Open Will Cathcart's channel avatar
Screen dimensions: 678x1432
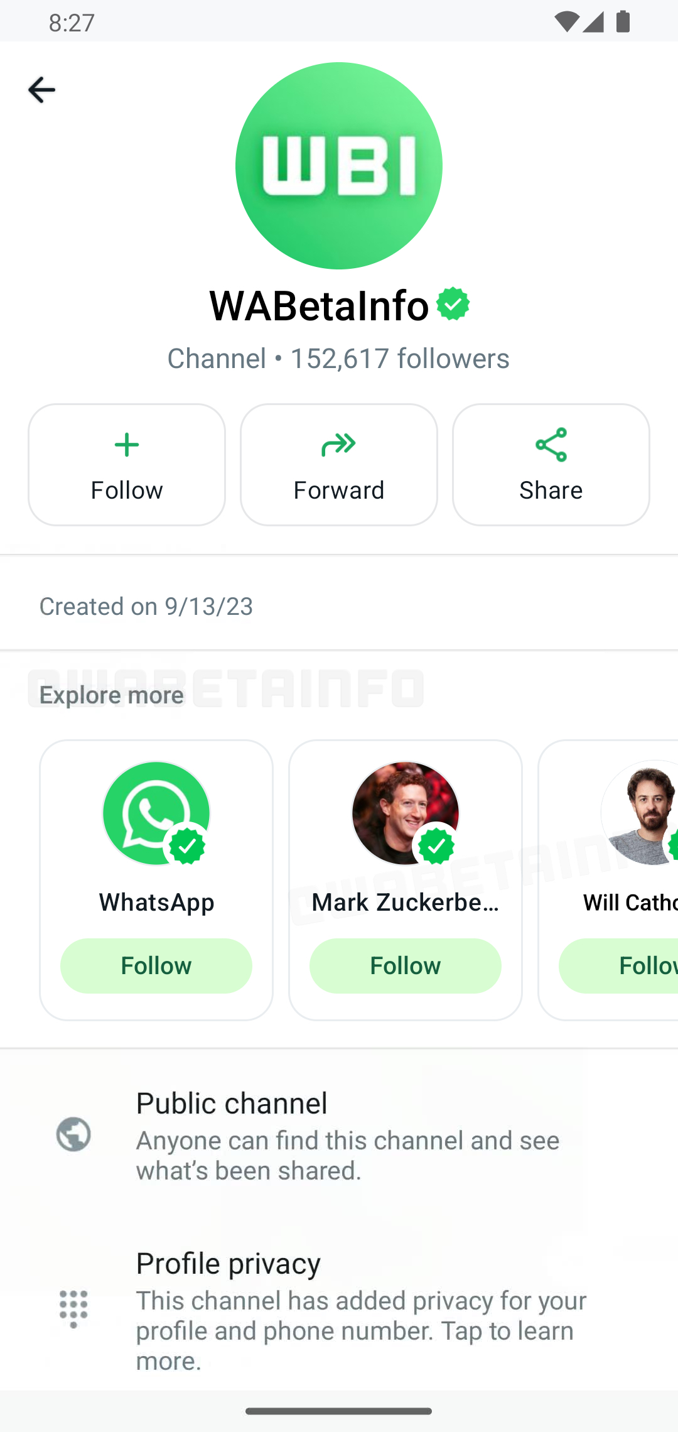[640, 813]
